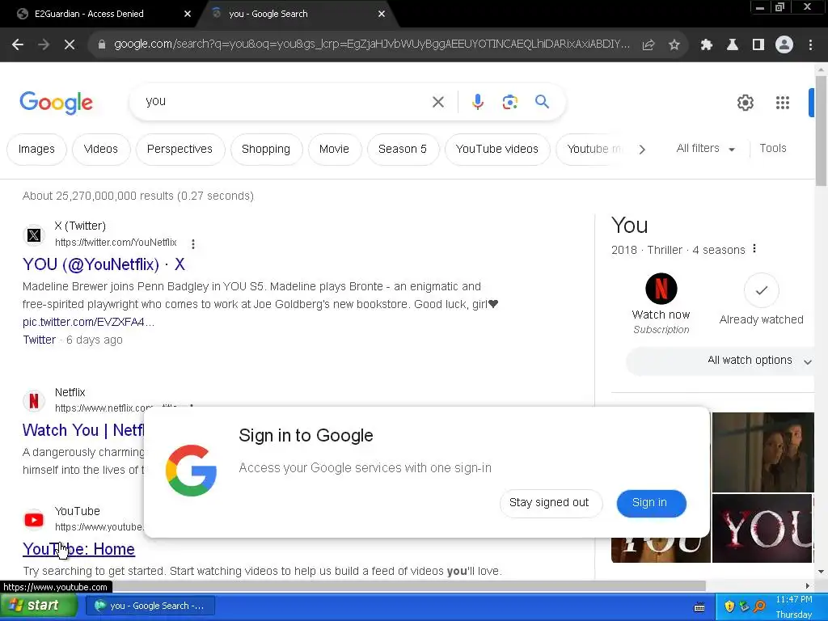Open options for the X (Twitter) result

tap(193, 244)
